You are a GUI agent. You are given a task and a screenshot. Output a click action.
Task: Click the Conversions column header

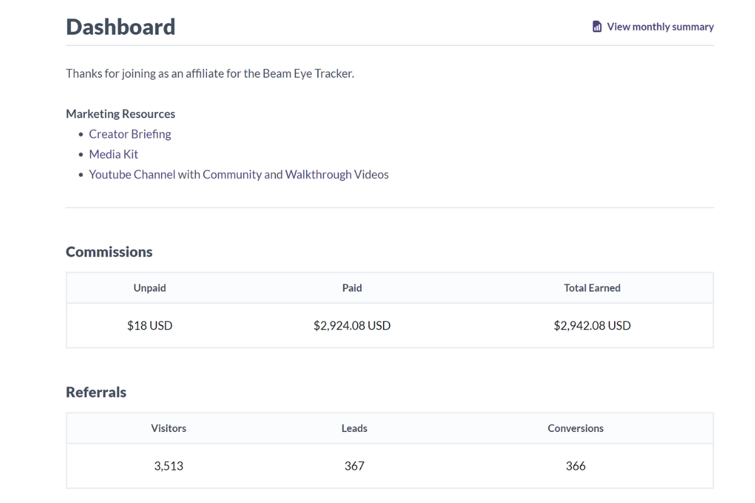(576, 428)
